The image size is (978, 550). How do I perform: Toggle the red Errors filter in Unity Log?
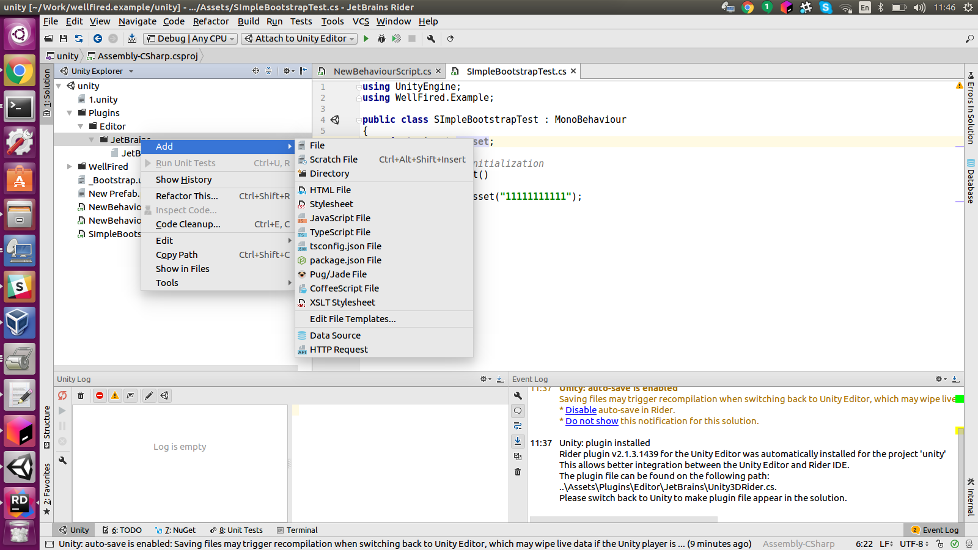click(100, 395)
